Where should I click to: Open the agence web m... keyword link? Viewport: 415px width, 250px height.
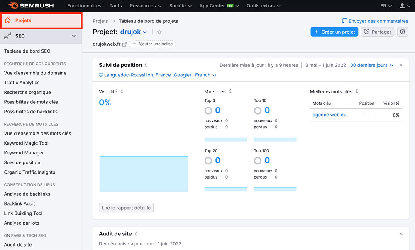click(x=330, y=115)
